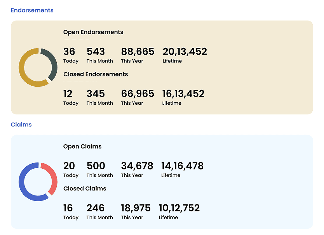Image resolution: width=324 pixels, height=235 pixels.
Task: Open the Endorsements section heading
Action: (32, 10)
